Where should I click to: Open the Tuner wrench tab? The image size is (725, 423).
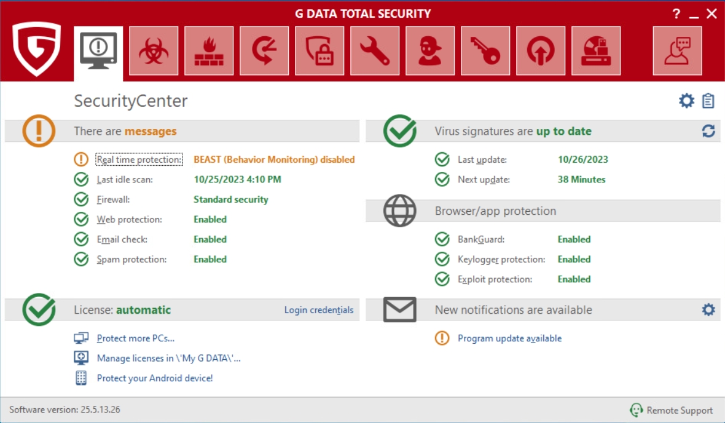pos(375,51)
